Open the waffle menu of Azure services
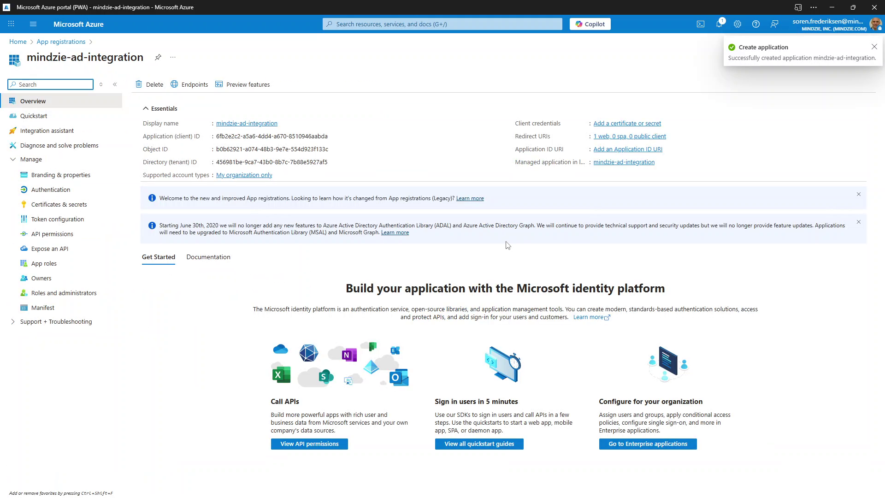 coord(11,24)
